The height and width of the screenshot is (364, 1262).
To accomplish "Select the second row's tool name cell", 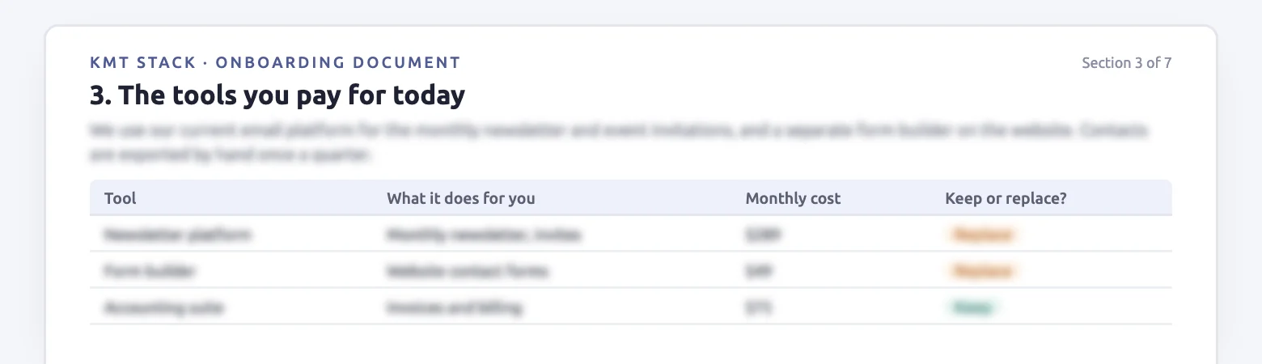I will 150,271.
